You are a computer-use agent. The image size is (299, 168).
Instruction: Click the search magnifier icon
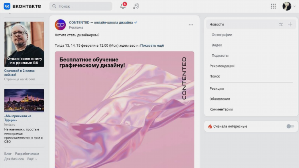click(54, 6)
